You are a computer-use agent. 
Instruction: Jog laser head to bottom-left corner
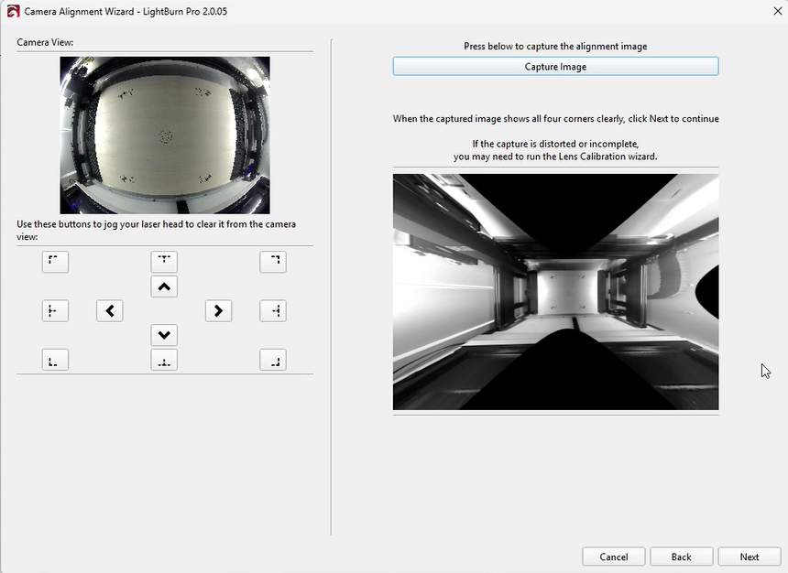[55, 360]
